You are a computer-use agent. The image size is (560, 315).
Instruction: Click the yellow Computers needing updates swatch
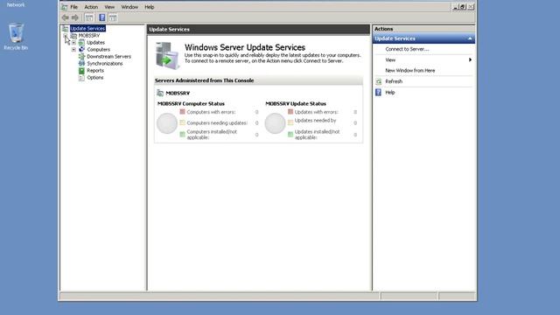(183, 122)
